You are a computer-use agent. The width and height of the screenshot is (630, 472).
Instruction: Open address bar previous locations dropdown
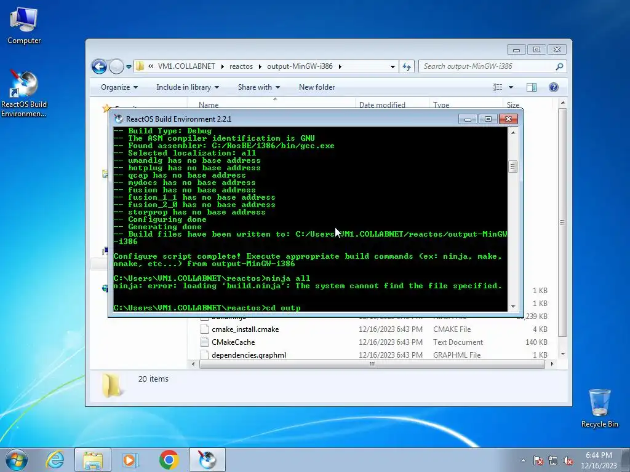pyautogui.click(x=393, y=66)
